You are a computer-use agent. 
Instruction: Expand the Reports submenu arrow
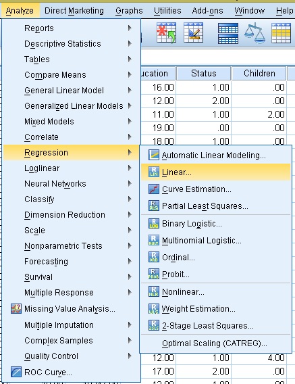point(130,28)
